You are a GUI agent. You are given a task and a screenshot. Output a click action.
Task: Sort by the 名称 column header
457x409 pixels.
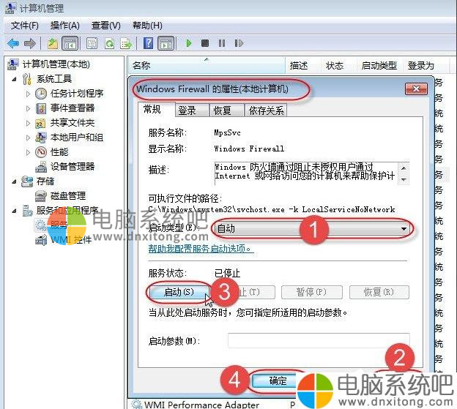click(207, 66)
